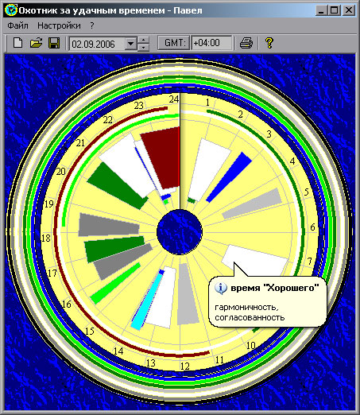The image size is (360, 415).
Task: Save using the floppy disk icon
Action: point(54,43)
